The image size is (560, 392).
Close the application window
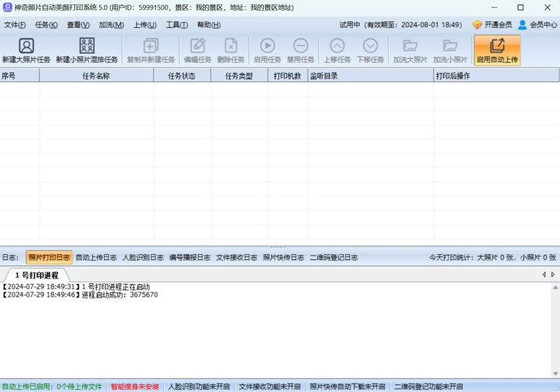click(x=547, y=8)
